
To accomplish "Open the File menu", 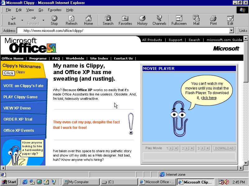I will tap(8, 10).
